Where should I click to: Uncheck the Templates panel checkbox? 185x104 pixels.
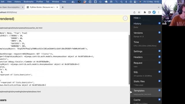pos(159,90)
